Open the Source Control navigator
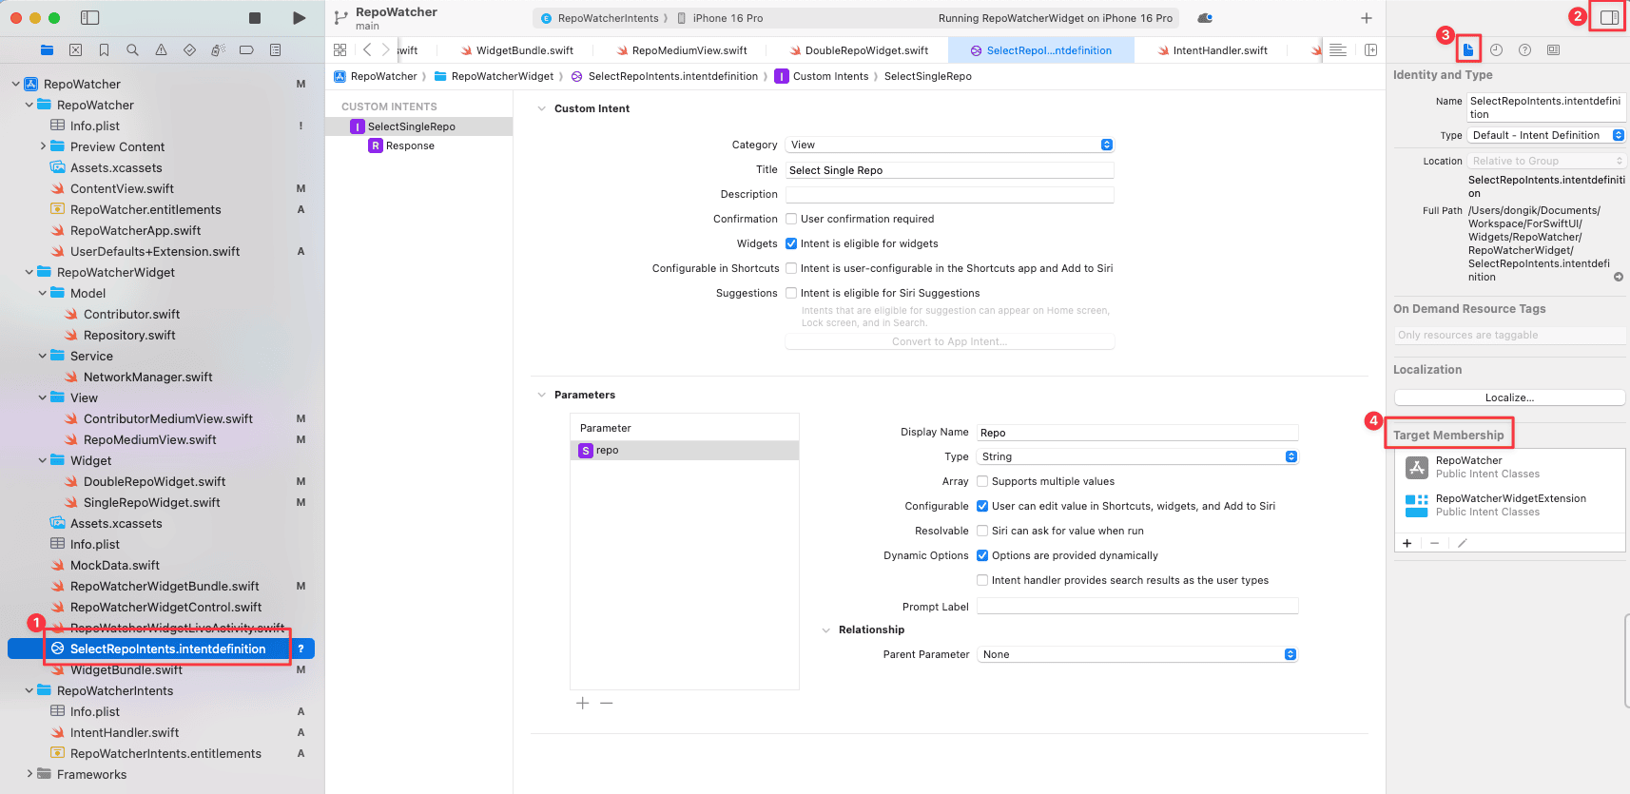 point(75,49)
